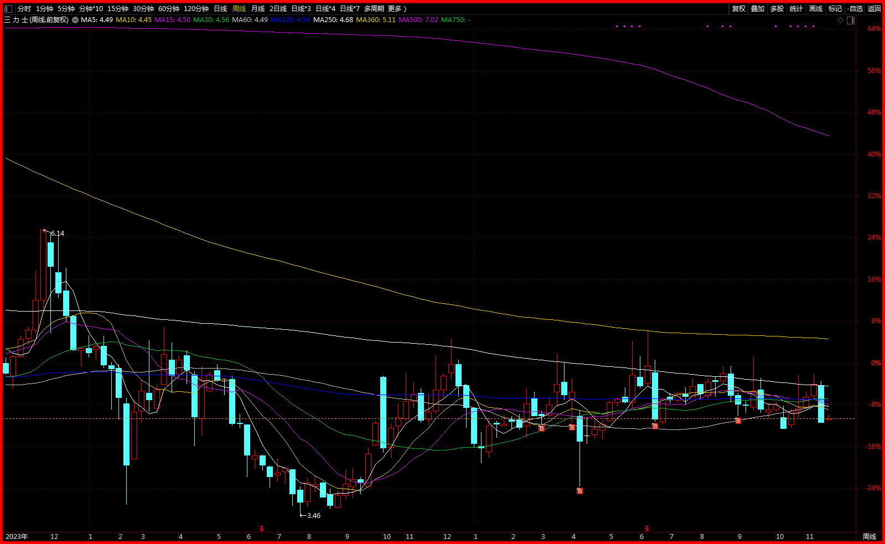Click the 64% label on price axis

[874, 29]
